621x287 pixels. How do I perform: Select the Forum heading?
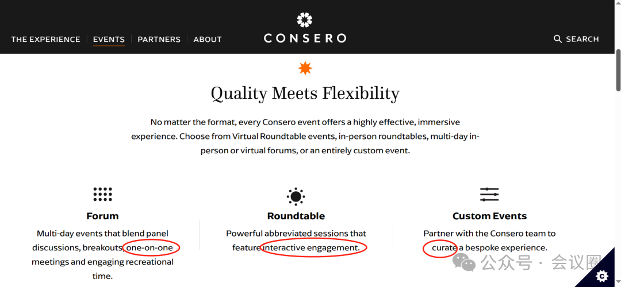pyautogui.click(x=102, y=216)
